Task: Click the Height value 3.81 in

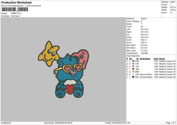Action: pos(173,7)
